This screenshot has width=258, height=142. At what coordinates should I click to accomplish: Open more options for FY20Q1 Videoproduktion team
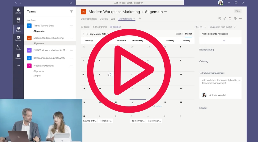click(71, 50)
